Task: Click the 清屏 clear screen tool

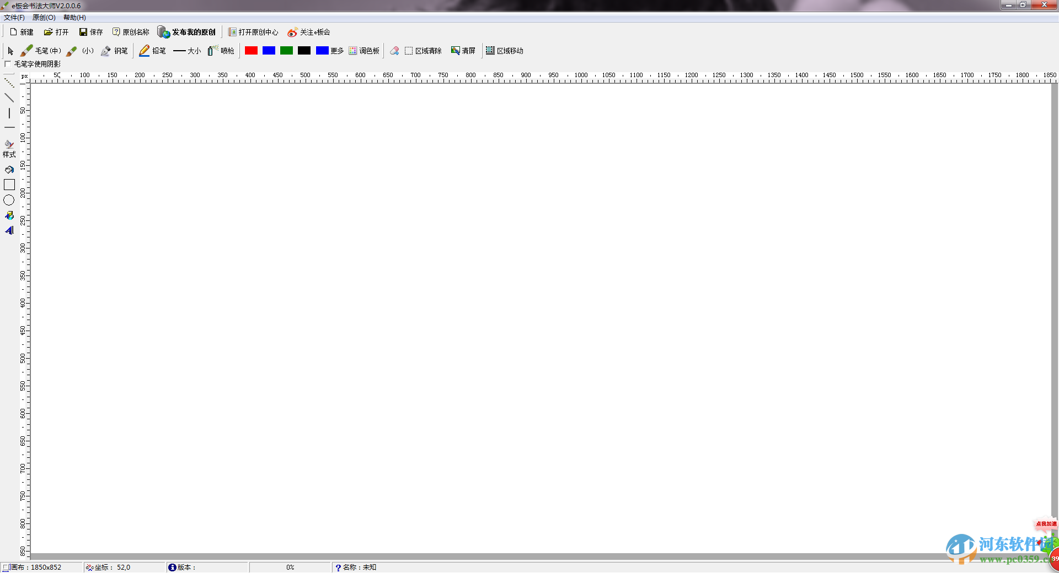Action: 463,51
